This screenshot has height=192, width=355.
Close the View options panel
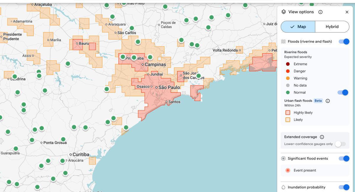click(x=347, y=12)
